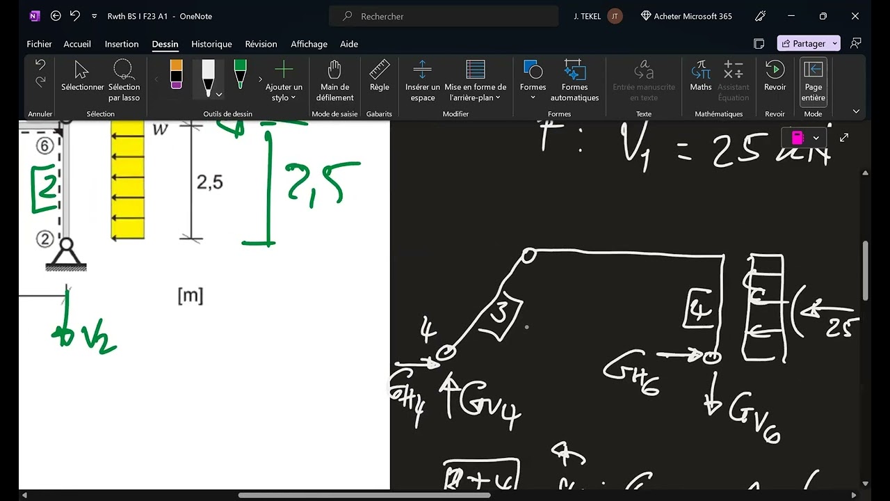The height and width of the screenshot is (501, 890).
Task: Click the scroll down arrow
Action: [x=866, y=484]
